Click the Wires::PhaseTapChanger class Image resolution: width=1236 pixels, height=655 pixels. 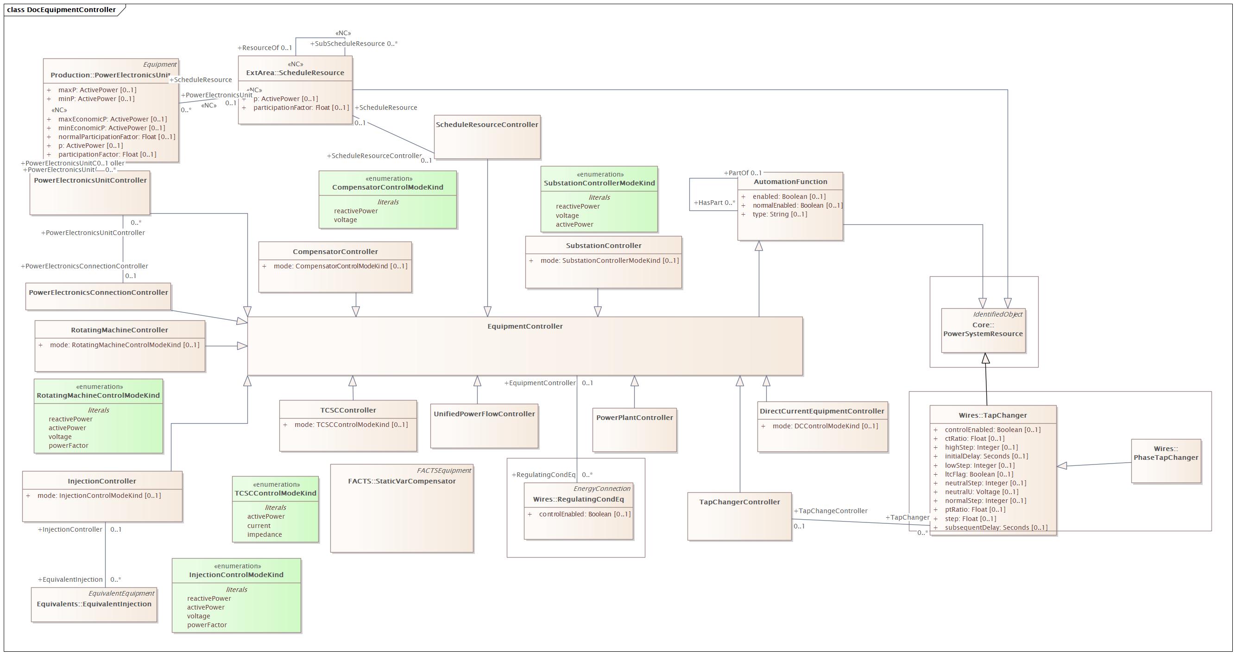[x=1167, y=454]
